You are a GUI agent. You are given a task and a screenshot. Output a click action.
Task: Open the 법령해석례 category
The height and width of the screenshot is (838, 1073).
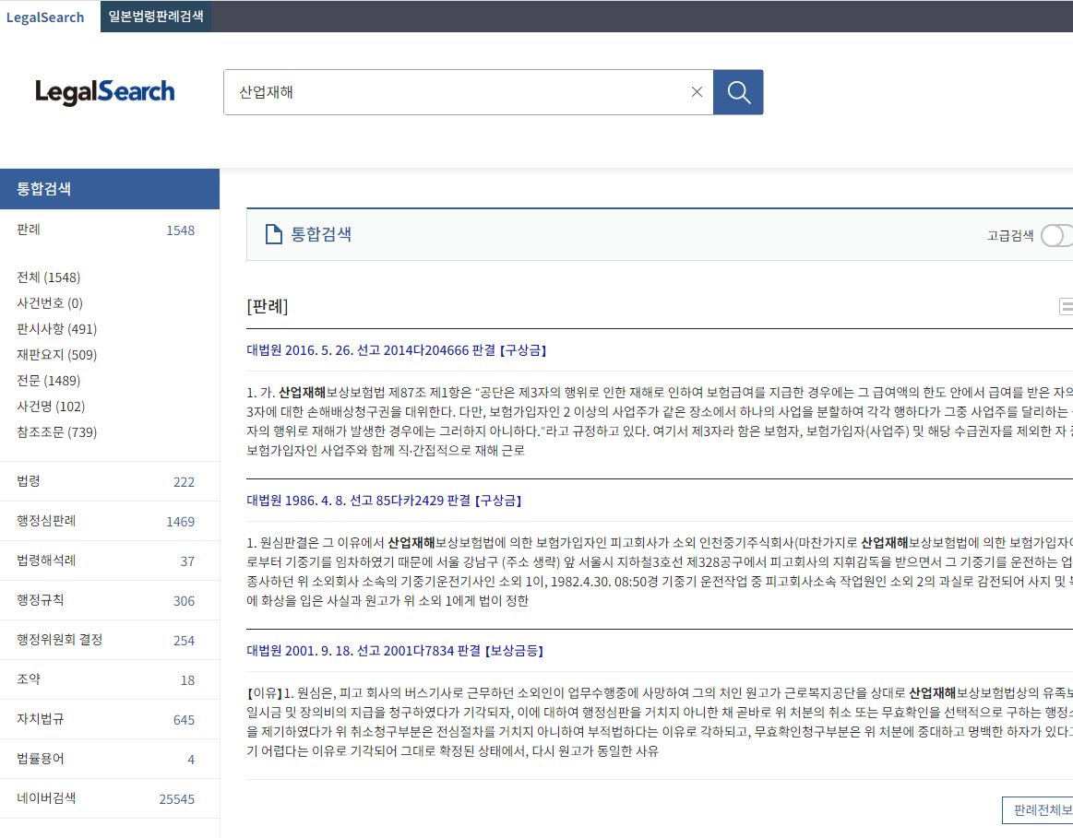coord(110,561)
